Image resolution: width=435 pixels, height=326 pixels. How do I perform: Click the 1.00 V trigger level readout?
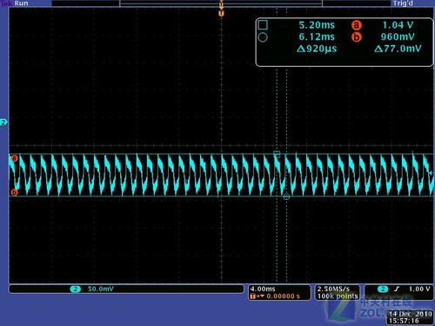pos(419,289)
